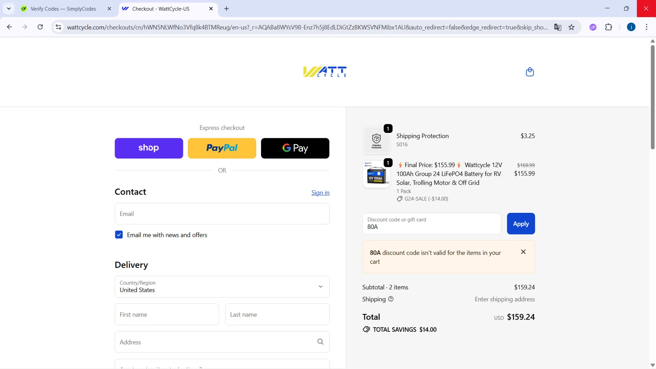
Task: Click the Subtotal 2 items label
Action: 385,287
